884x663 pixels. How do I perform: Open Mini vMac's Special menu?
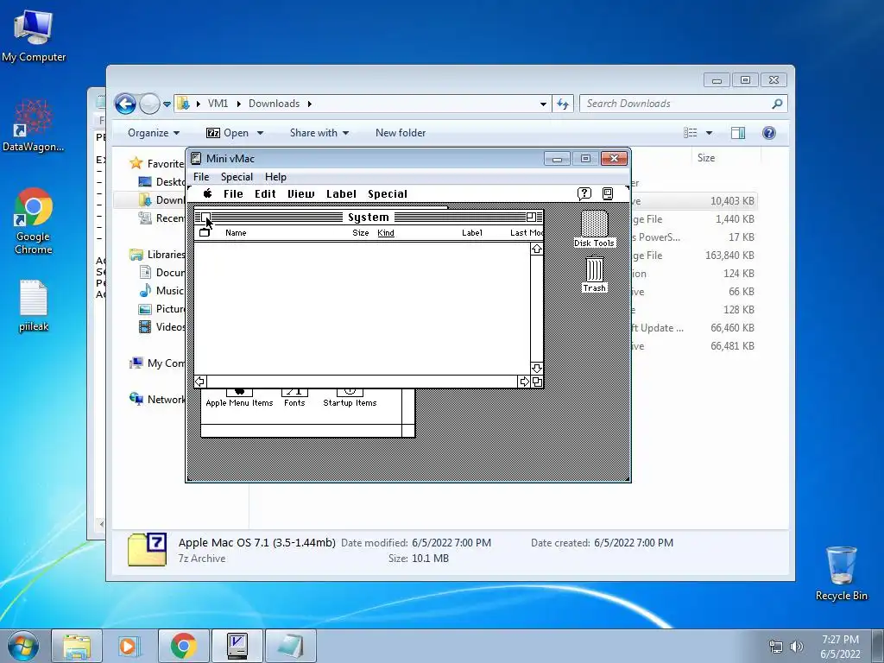237,176
